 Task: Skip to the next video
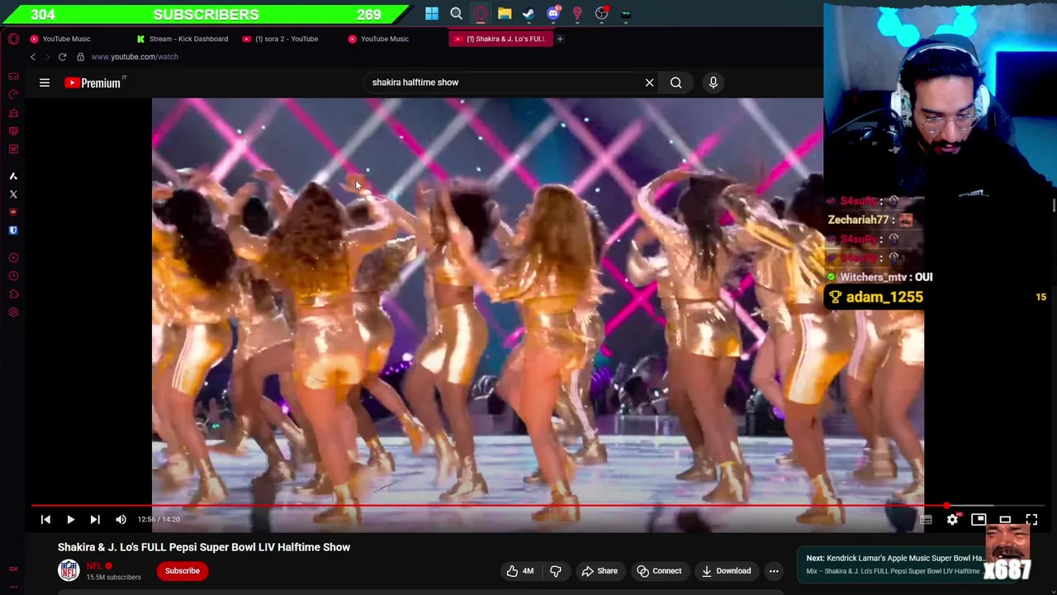click(95, 519)
